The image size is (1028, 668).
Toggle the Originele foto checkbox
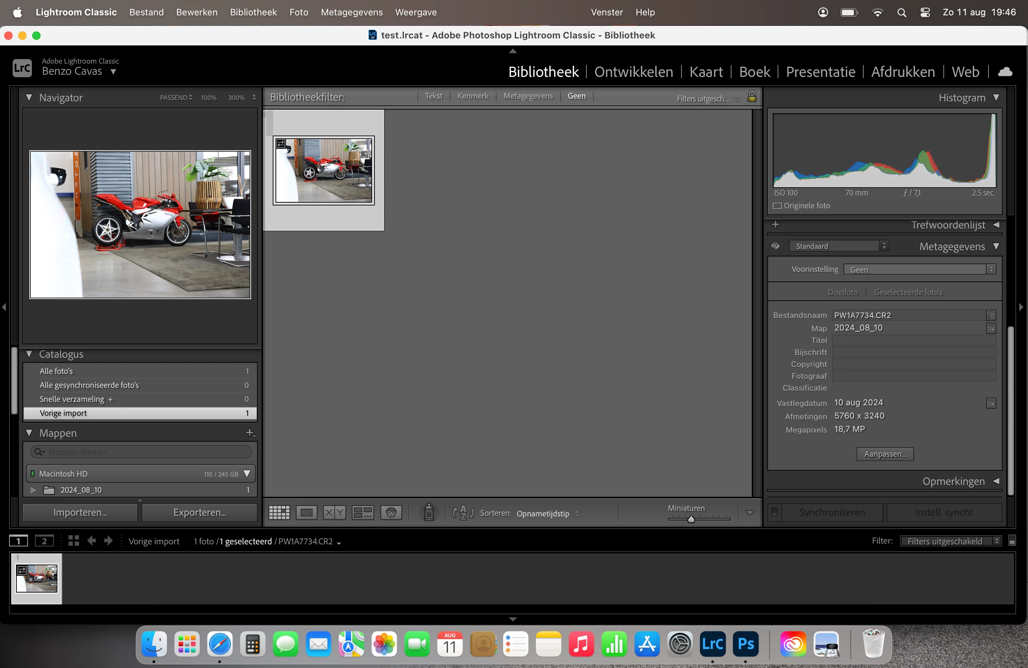[778, 206]
